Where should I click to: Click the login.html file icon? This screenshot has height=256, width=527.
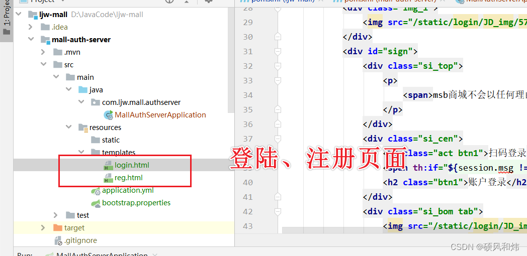coord(108,165)
